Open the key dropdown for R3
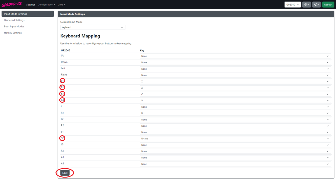This screenshot has width=336, height=189. (235, 151)
